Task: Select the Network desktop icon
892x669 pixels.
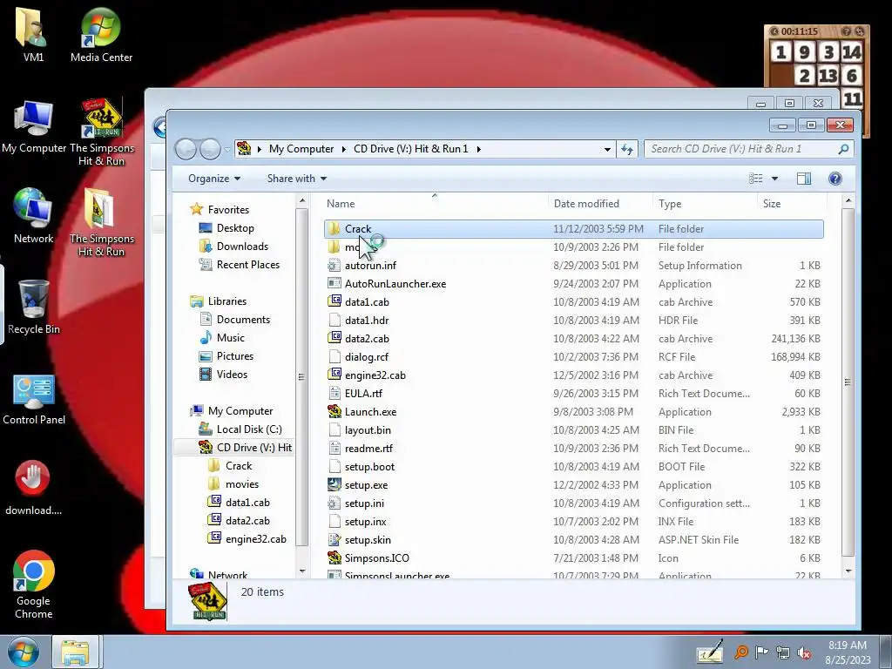Action: (33, 216)
